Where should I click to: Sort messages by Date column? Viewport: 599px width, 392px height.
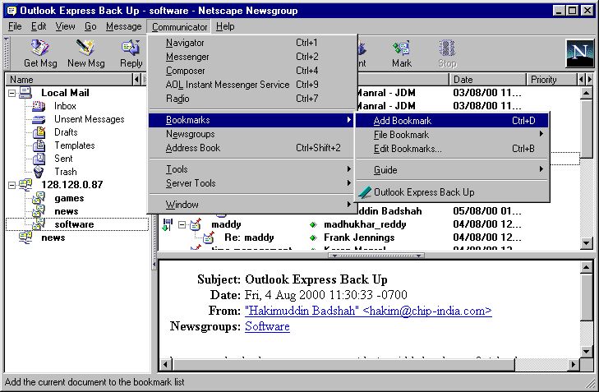[x=487, y=80]
